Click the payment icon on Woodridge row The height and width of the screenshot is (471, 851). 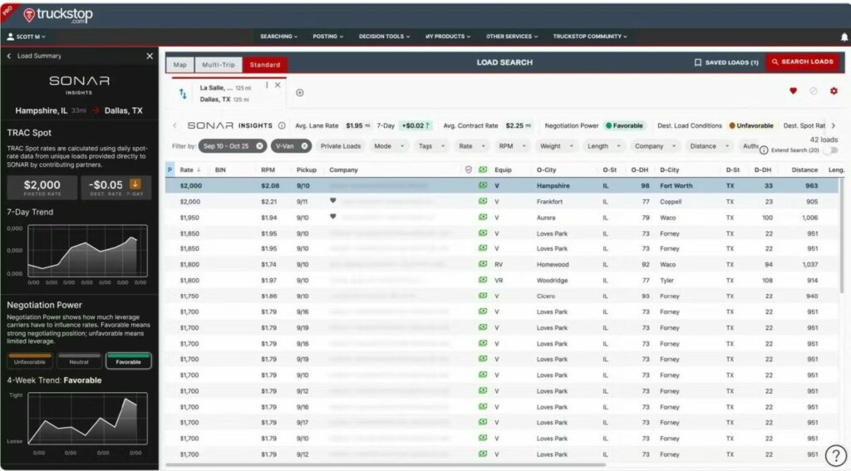(483, 280)
